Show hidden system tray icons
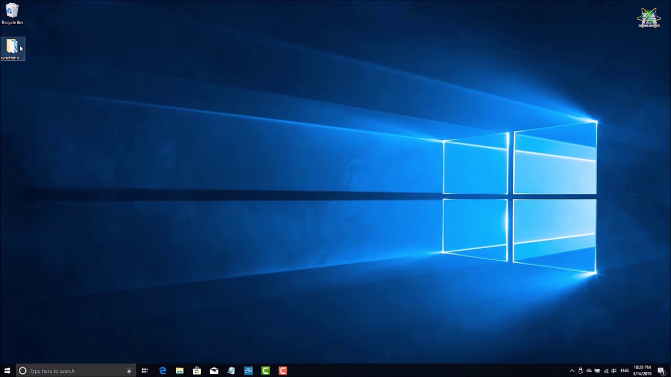This screenshot has width=671, height=377. pos(572,371)
